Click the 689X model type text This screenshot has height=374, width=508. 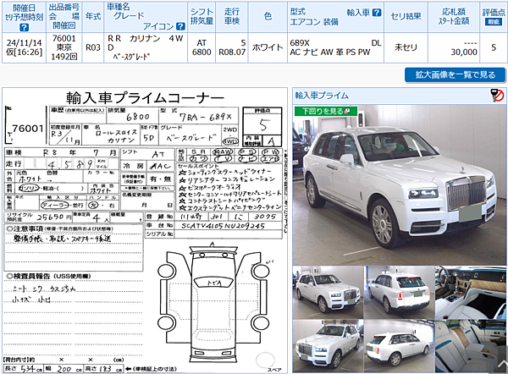click(300, 43)
